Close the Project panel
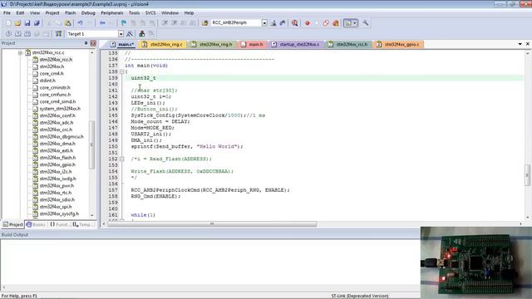Image resolution: width=532 pixels, height=299 pixels. (x=93, y=43)
